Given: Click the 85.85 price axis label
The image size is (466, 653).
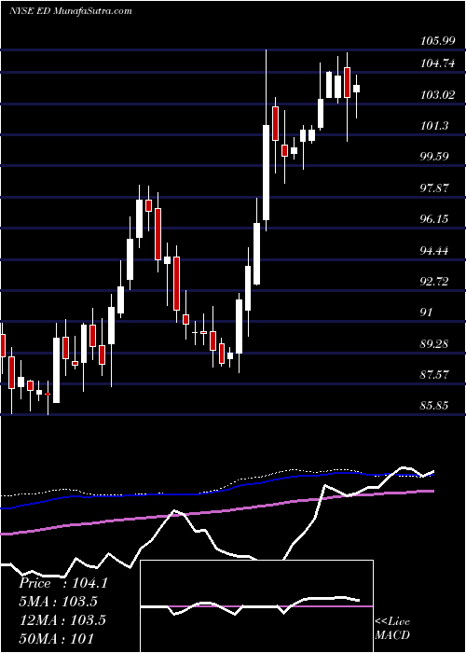Looking at the screenshot, I should click(434, 405).
